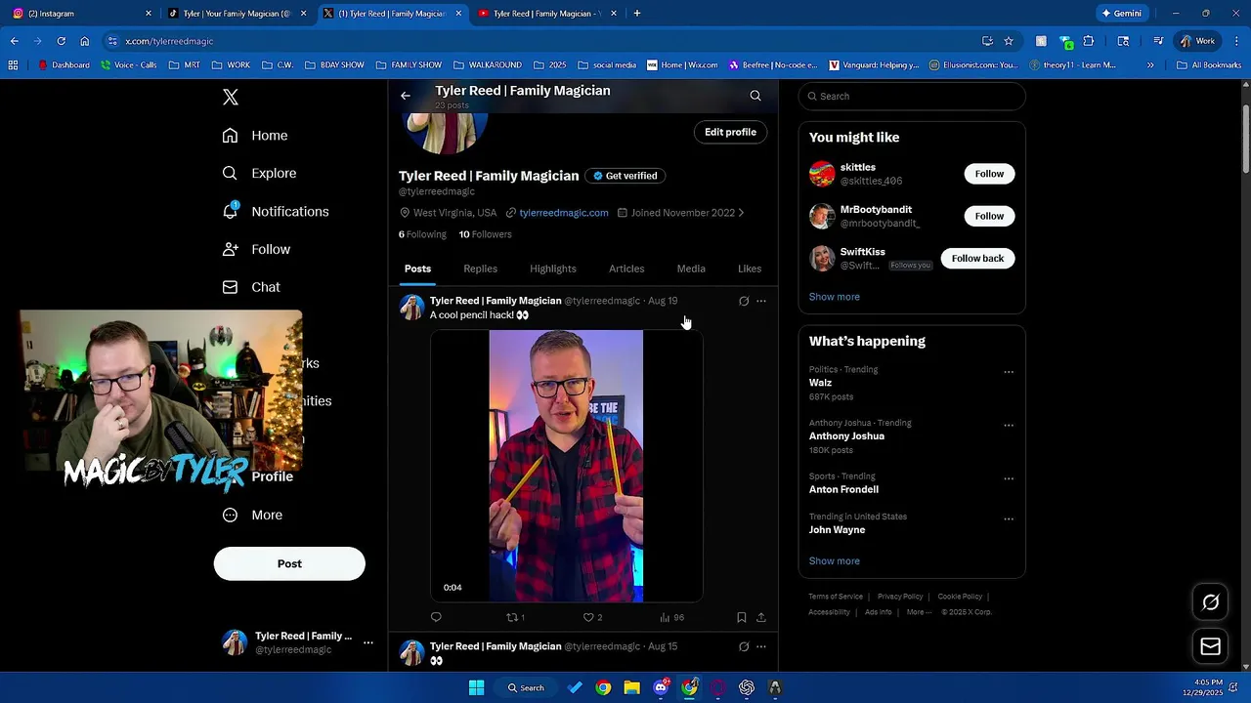Follow the skittles account
This screenshot has height=703, width=1251.
click(989, 174)
